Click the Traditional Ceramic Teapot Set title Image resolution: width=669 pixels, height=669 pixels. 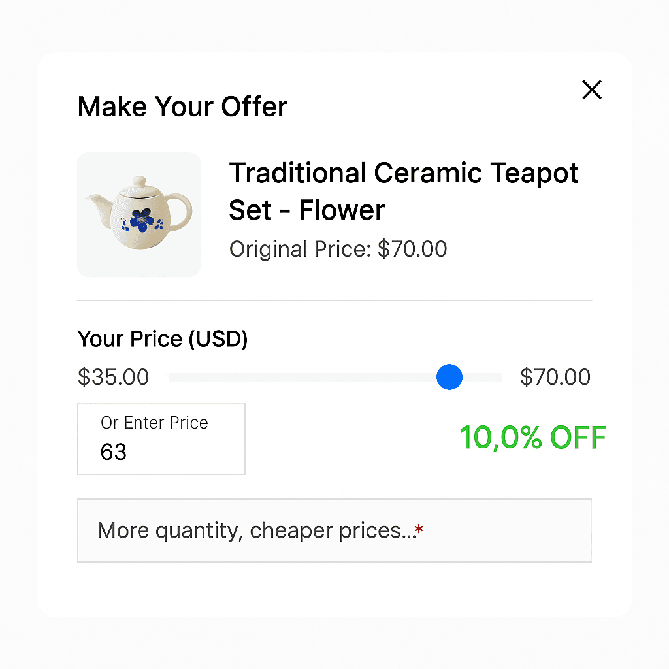tap(404, 191)
